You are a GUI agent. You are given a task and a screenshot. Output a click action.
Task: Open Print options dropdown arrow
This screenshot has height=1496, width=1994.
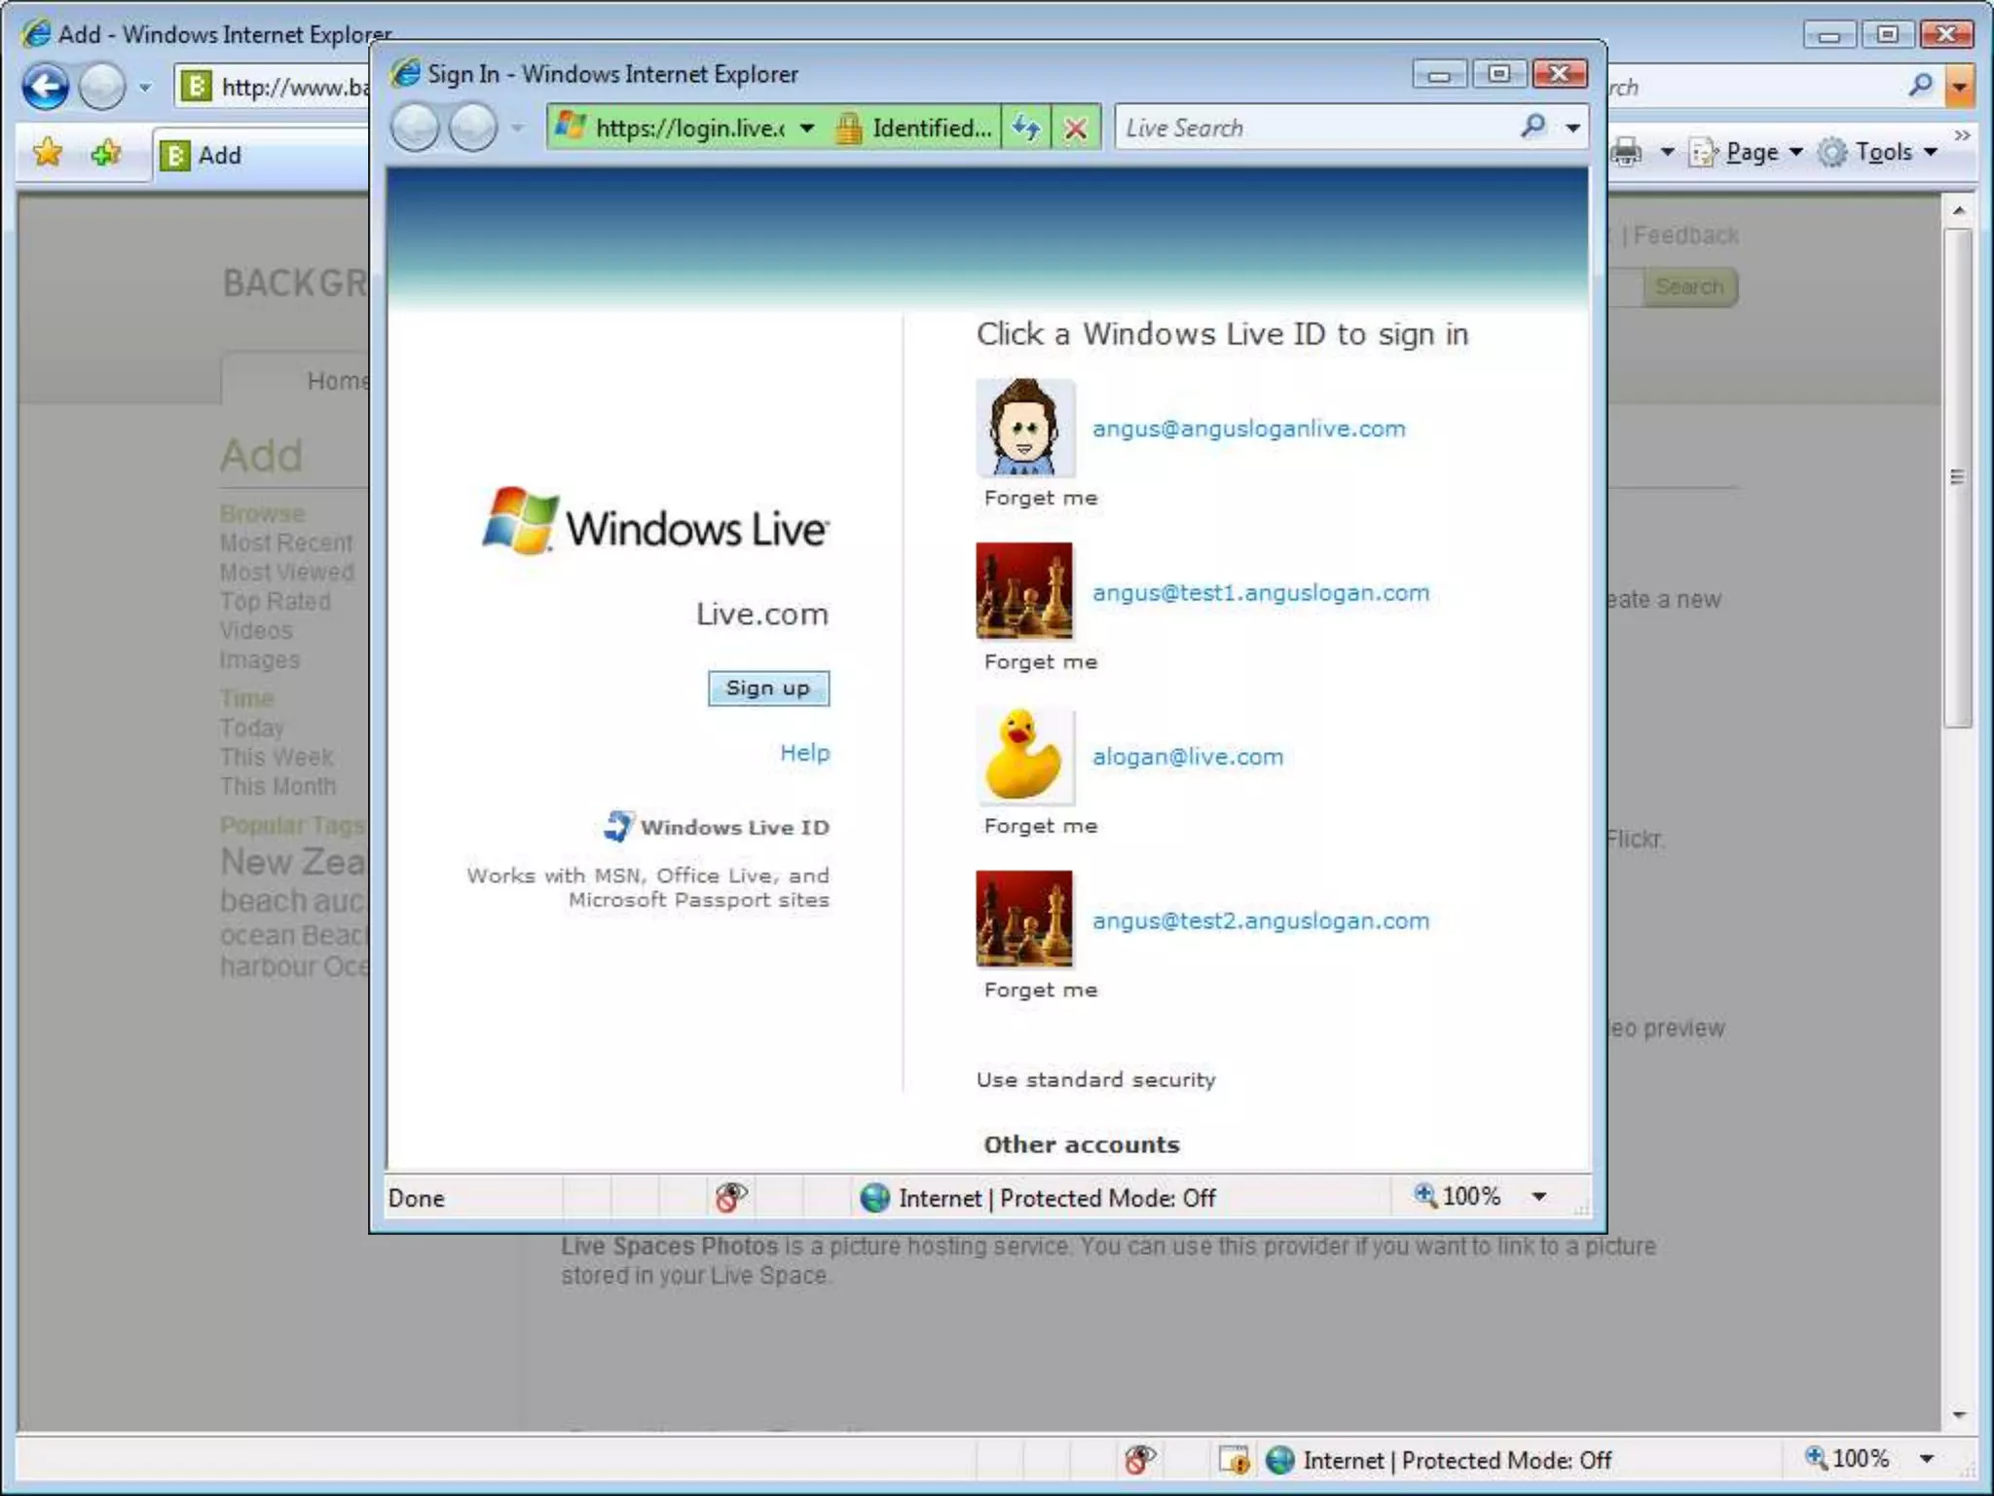(x=1667, y=152)
